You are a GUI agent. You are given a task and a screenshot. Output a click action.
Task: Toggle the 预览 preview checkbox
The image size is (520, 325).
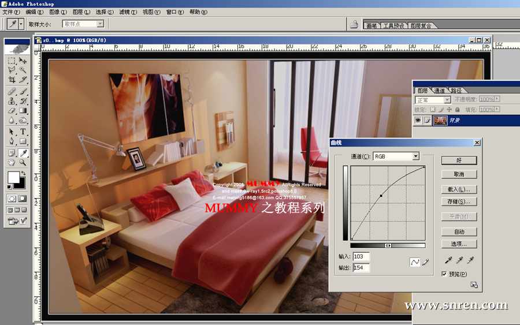tap(444, 274)
